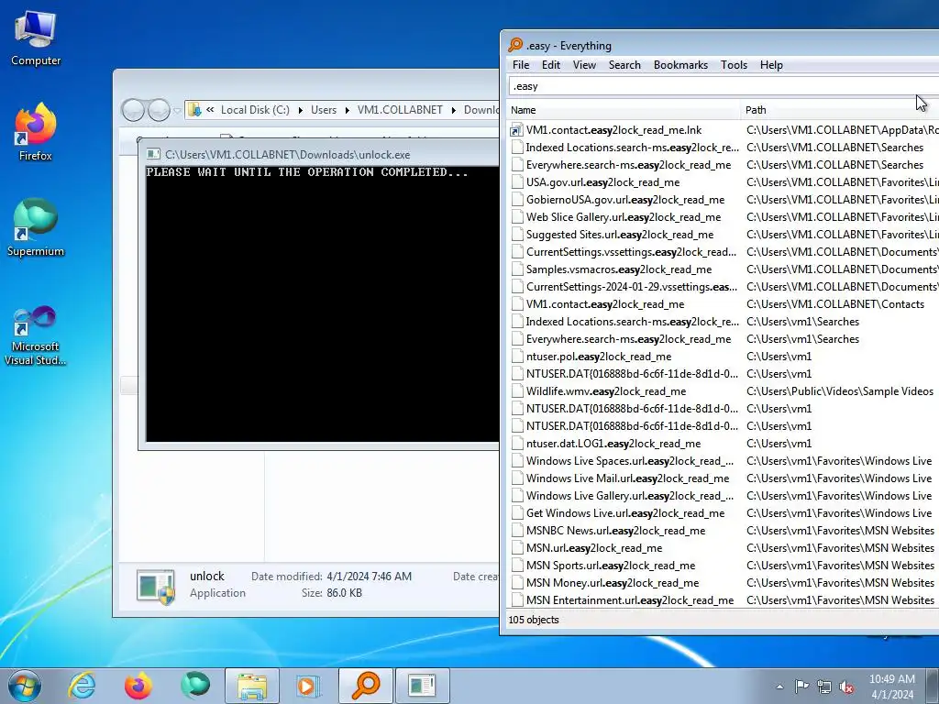
Task: Open the taskbar clock showing 10:49 AM
Action: point(892,687)
